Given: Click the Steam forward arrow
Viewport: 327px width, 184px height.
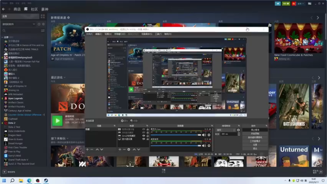Looking at the screenshot, I should [x=9, y=9].
